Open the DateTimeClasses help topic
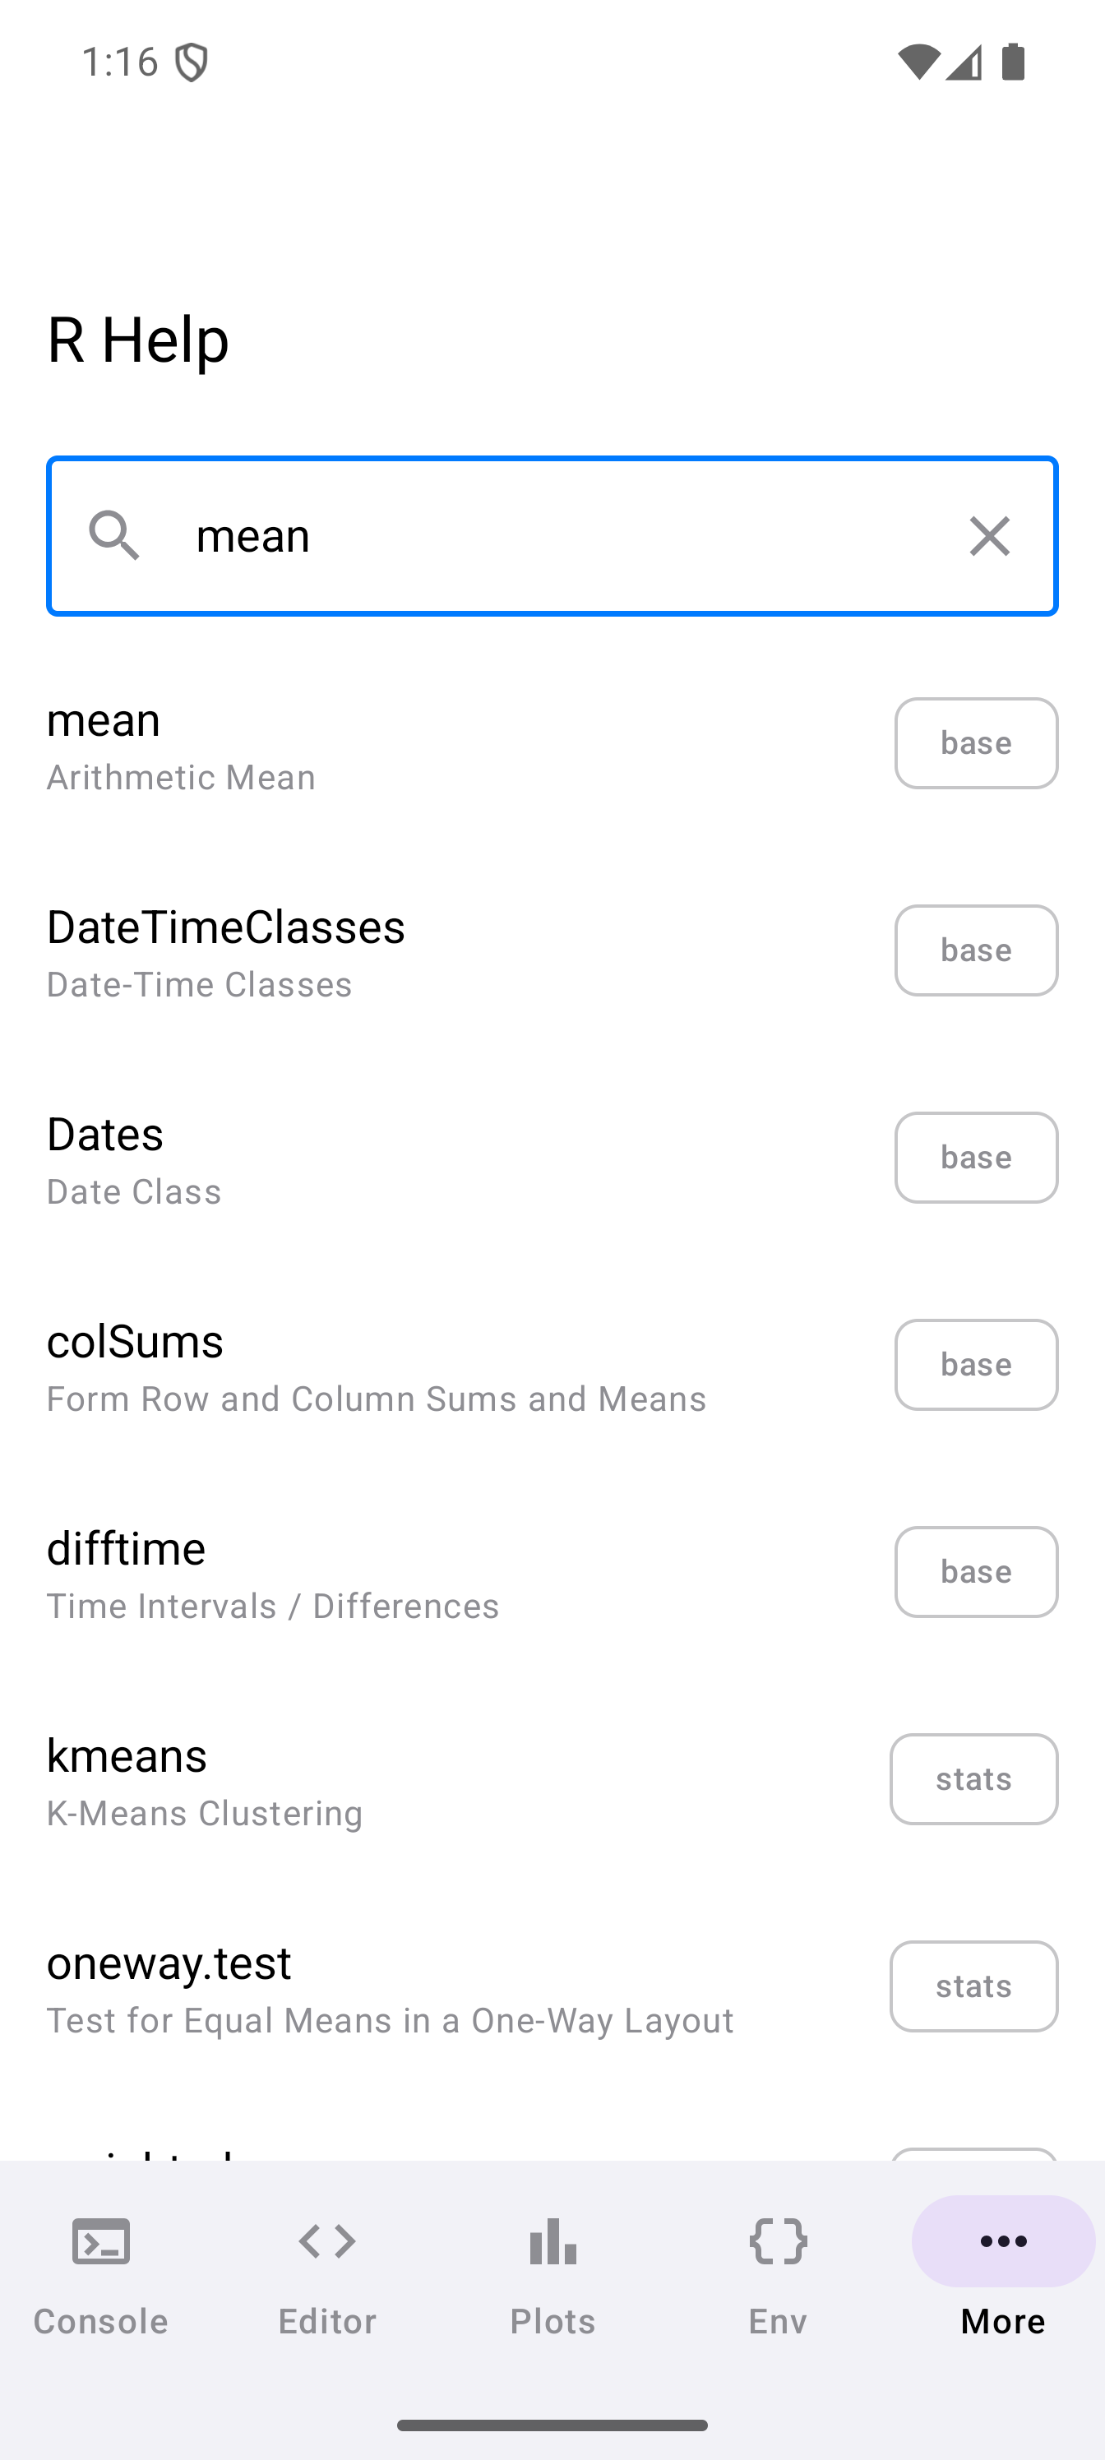This screenshot has width=1105, height=2460. (382, 952)
